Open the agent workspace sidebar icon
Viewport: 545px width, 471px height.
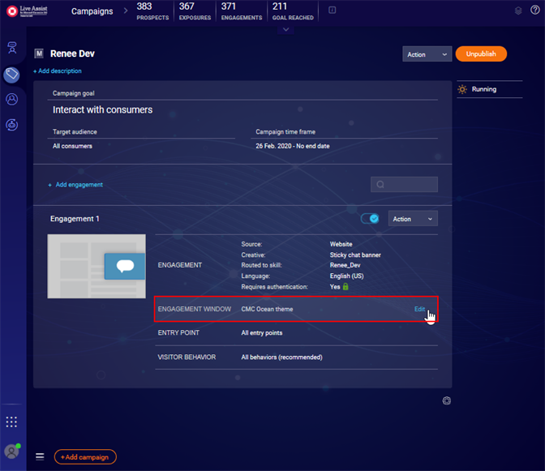pos(12,48)
